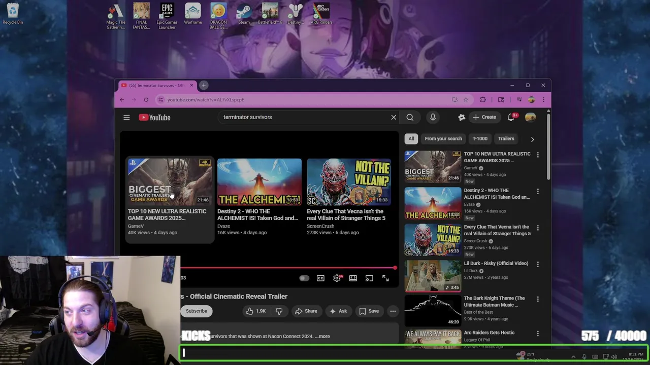Click the Subscribe button
This screenshot has width=650, height=365.
[197, 311]
